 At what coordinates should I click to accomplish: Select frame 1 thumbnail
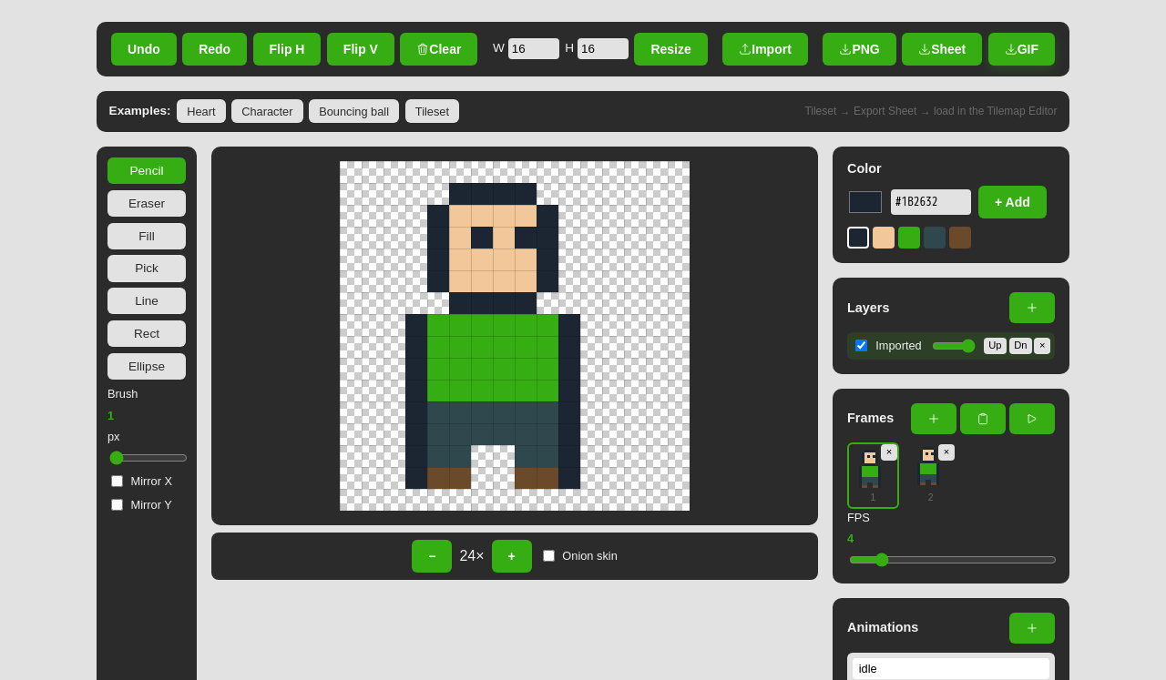tap(873, 475)
